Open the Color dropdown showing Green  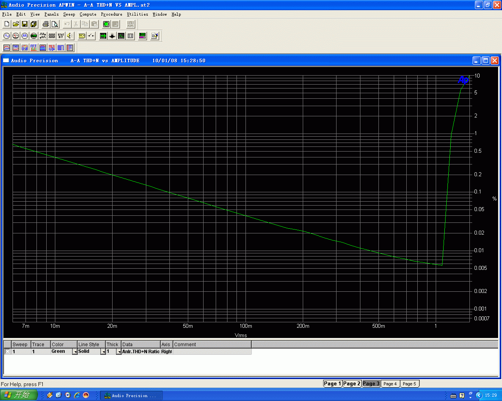tap(75, 352)
